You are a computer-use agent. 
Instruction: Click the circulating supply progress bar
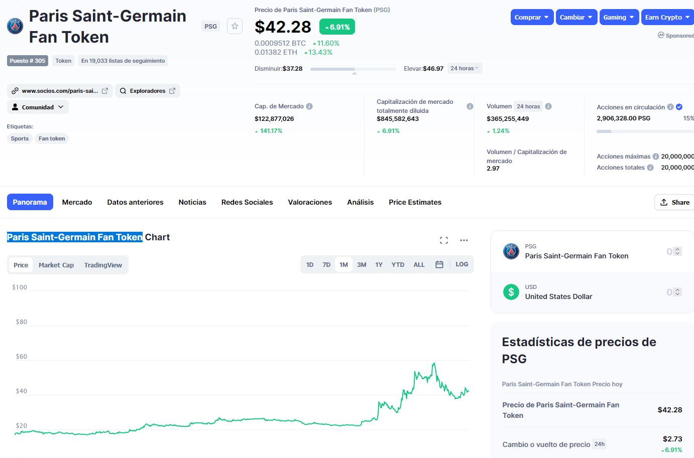[645, 131]
